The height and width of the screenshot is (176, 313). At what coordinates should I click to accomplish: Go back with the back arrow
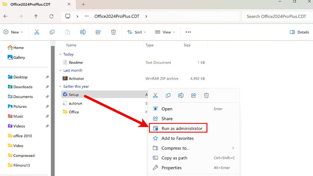tap(5, 16)
